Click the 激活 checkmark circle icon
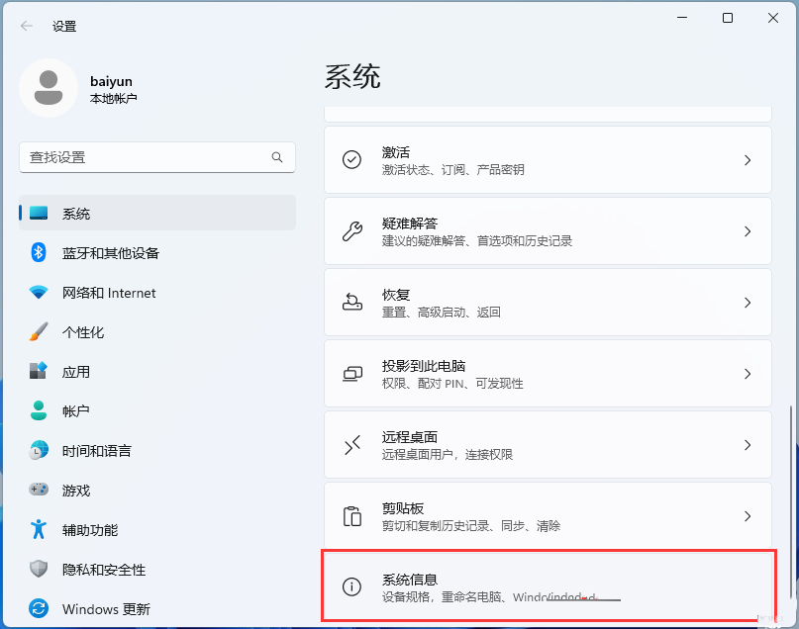The width and height of the screenshot is (799, 629). (x=351, y=159)
